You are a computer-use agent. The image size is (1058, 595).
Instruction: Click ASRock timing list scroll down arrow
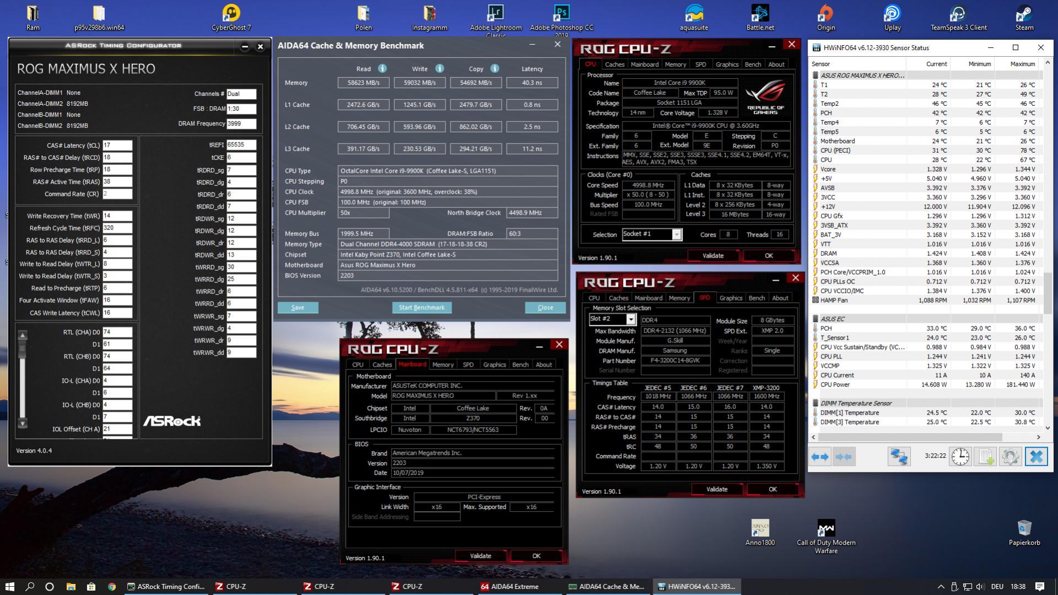[23, 424]
